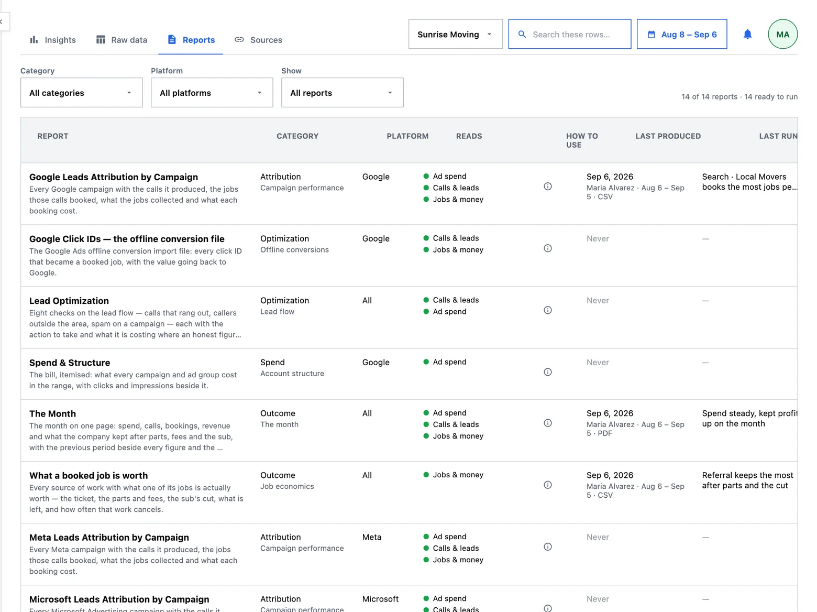Collapse the sidebar with the left chevron
Screen dimensions: 817x612
[2, 21]
